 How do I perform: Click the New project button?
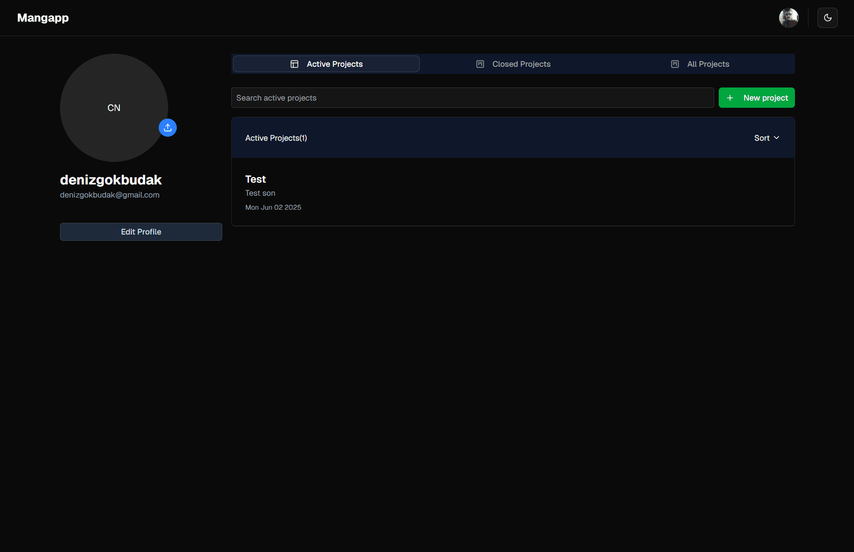pos(757,97)
